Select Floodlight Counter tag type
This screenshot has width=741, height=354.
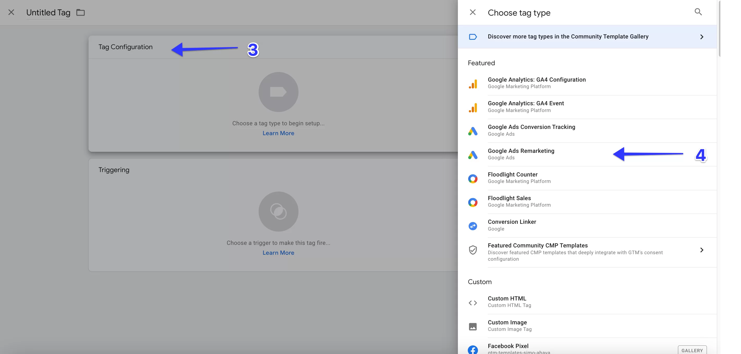[x=587, y=178]
